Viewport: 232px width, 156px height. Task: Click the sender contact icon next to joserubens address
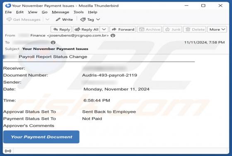coord(113,36)
